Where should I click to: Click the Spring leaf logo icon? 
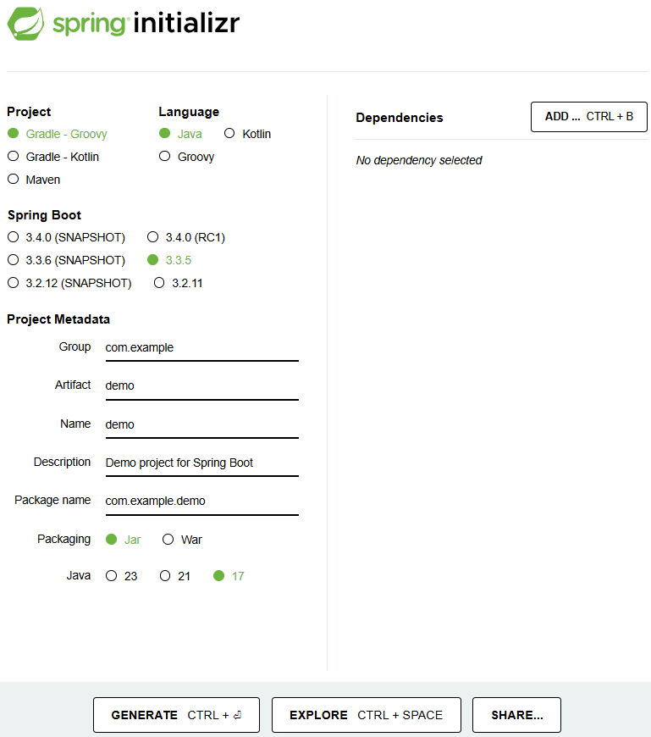click(x=26, y=24)
